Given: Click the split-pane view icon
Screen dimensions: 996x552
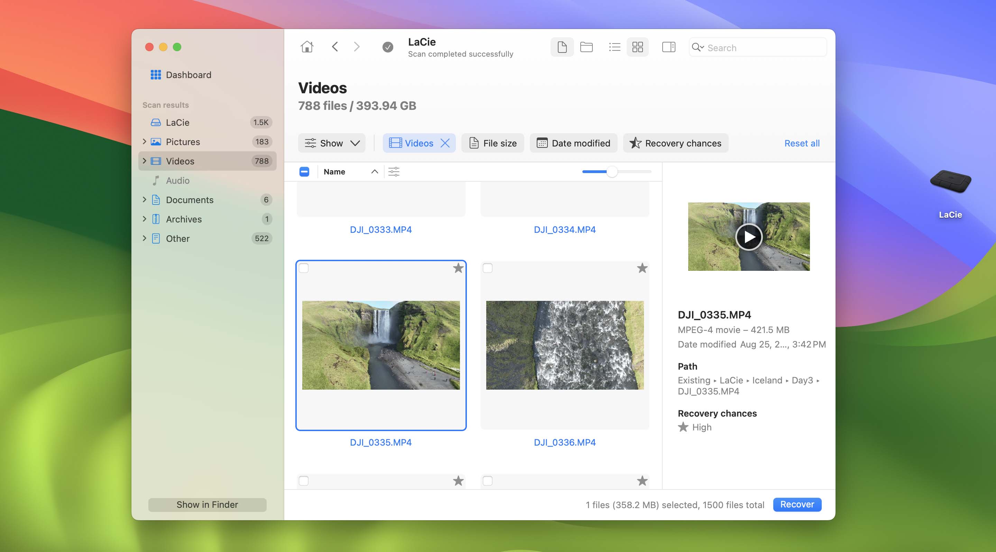Looking at the screenshot, I should [668, 47].
